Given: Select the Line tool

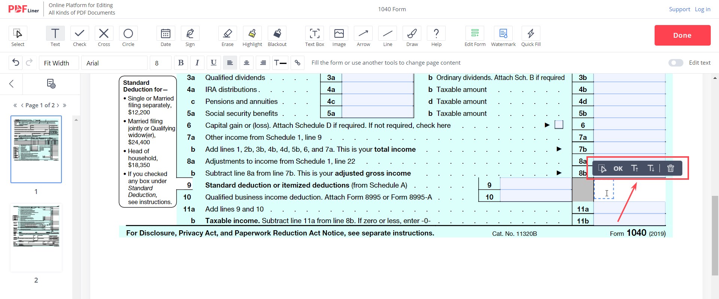Looking at the screenshot, I should (x=388, y=36).
